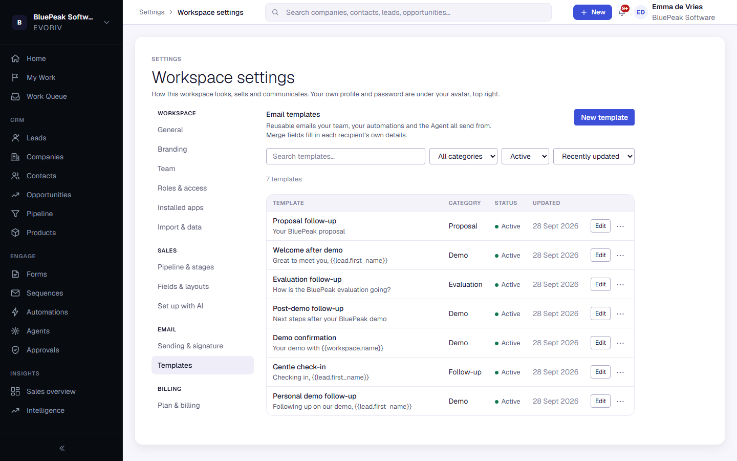Go to Branding settings
This screenshot has height=461, width=737.
[x=203, y=149]
